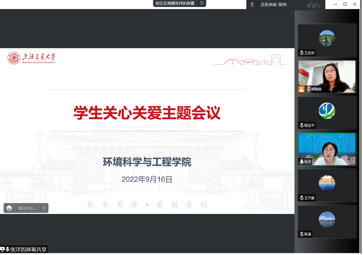
Task: Click 王欣荣's avatar thumbnail
Action: click(x=327, y=38)
